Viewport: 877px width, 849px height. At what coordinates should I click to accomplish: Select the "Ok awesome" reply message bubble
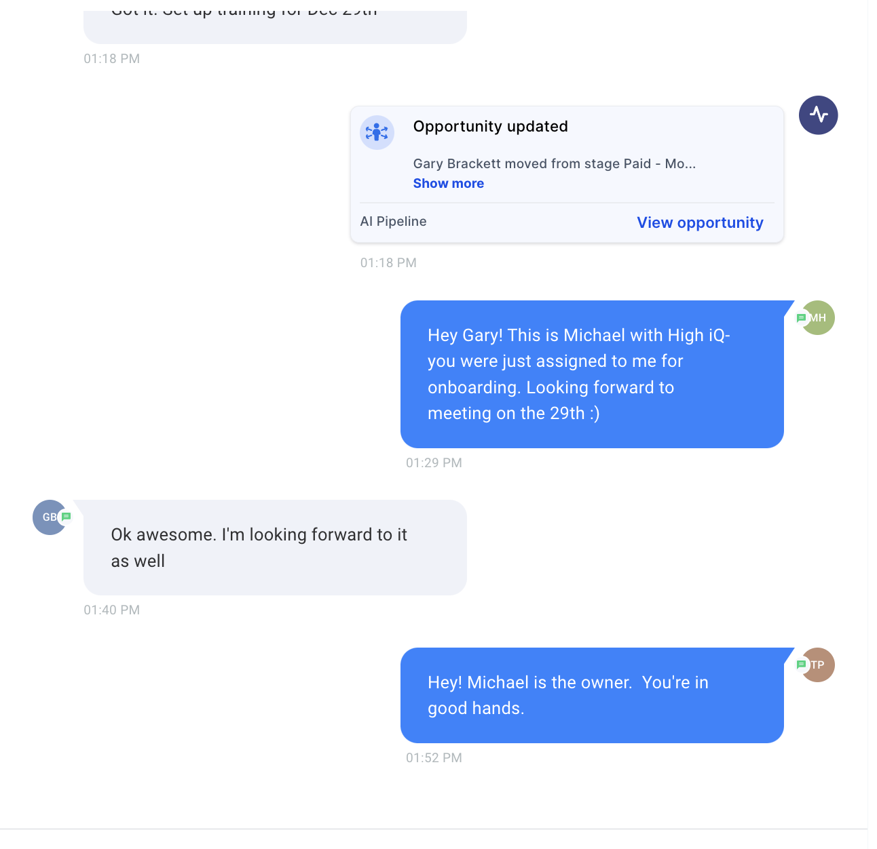coord(275,548)
